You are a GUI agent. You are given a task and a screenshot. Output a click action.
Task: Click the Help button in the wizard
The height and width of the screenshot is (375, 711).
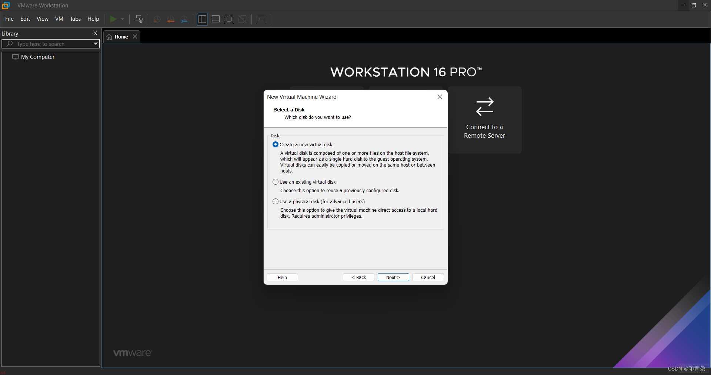click(282, 277)
